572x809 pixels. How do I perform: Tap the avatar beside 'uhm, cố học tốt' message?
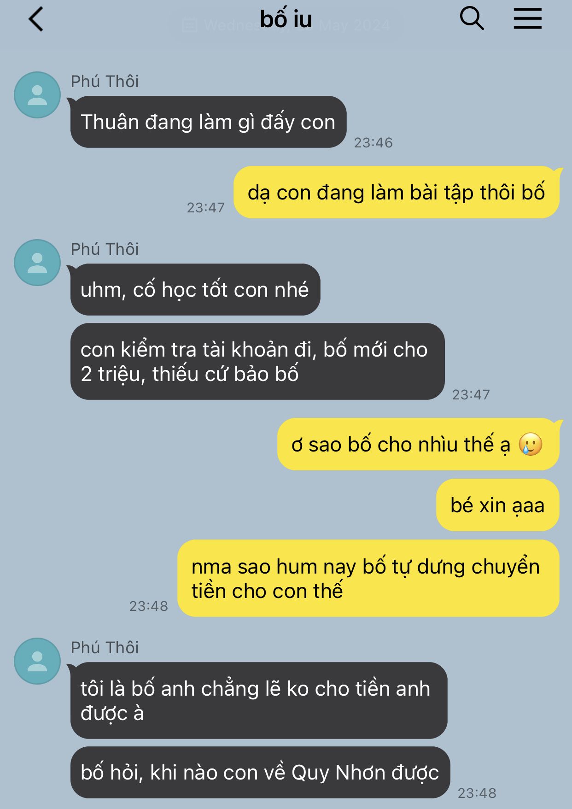[x=37, y=263]
